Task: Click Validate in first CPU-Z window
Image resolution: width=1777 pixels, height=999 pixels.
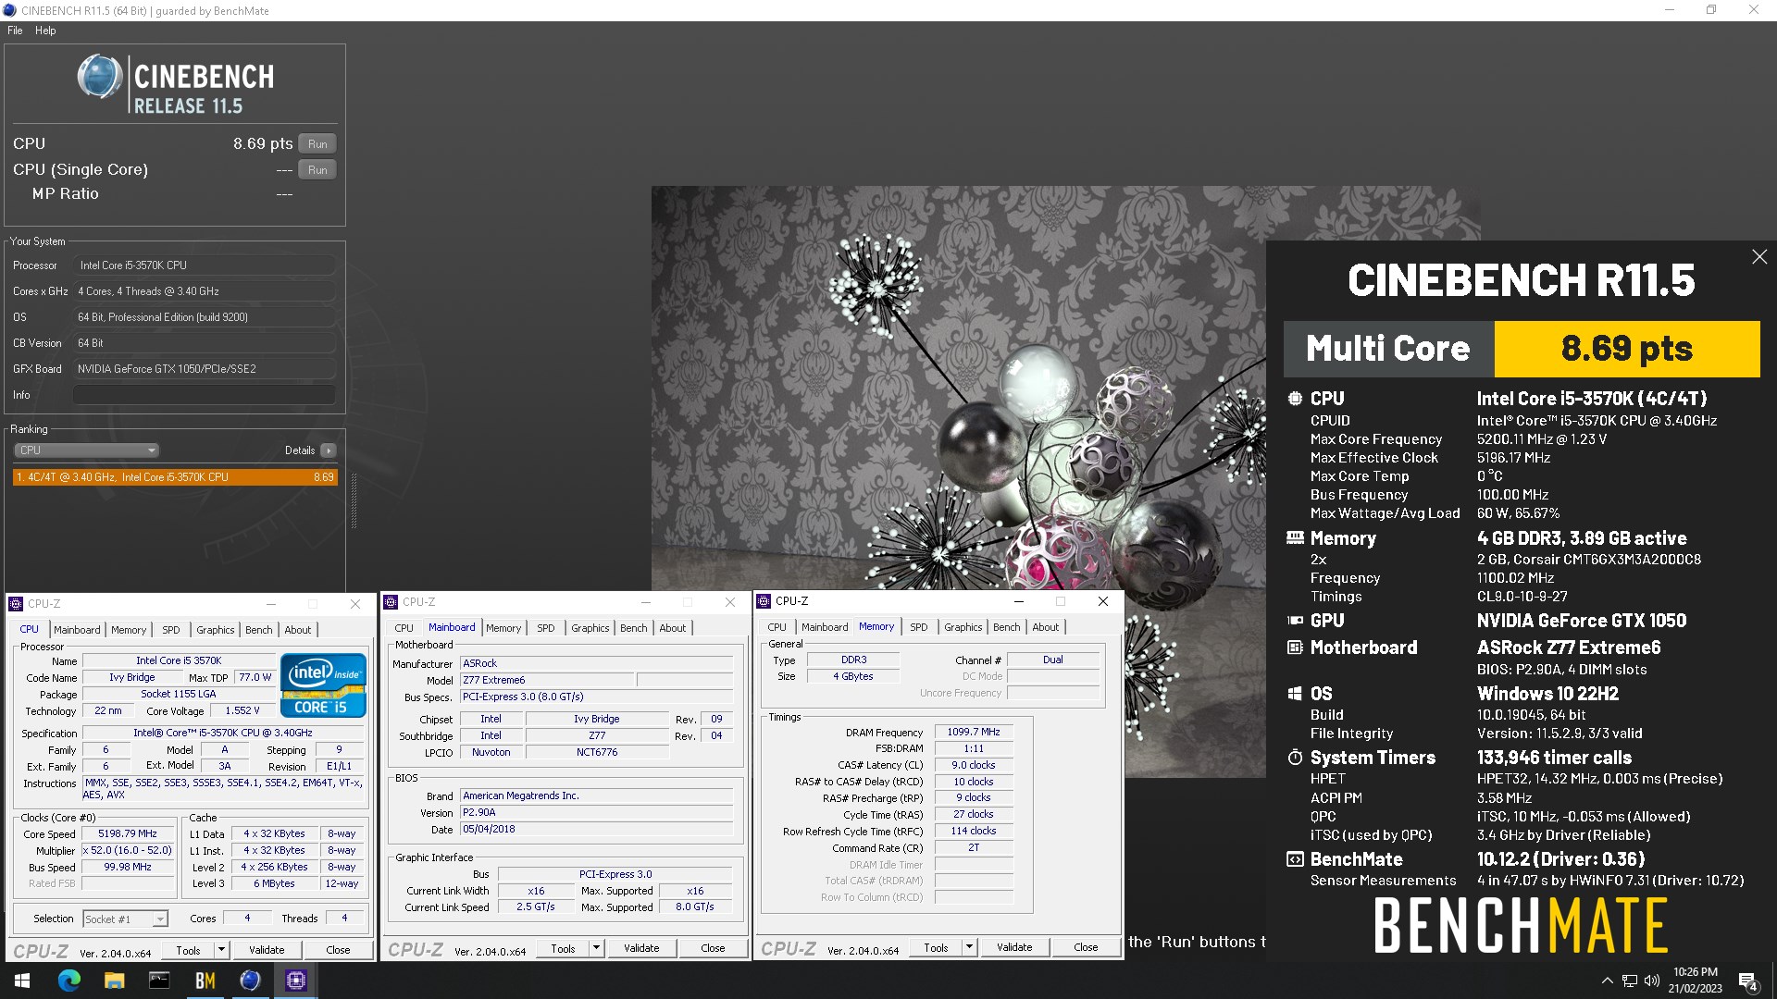Action: click(x=267, y=950)
